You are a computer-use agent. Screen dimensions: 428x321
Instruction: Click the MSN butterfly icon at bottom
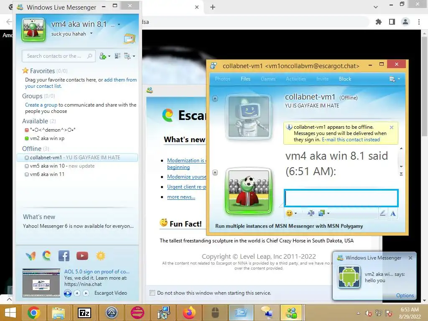(x=31, y=256)
